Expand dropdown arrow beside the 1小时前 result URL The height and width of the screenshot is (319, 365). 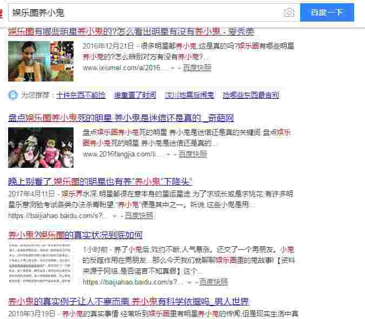point(190,282)
